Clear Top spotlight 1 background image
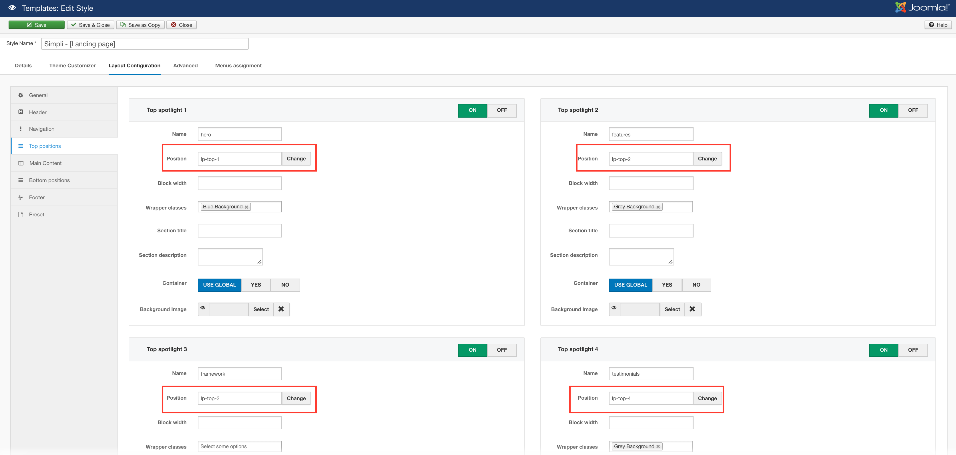The height and width of the screenshot is (455, 956). click(281, 309)
